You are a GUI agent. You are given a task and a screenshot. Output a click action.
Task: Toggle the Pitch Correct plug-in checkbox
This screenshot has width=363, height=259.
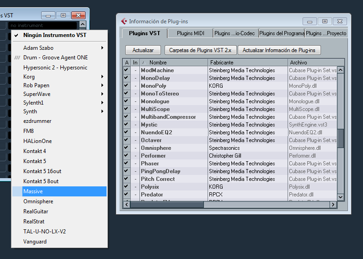(x=126, y=179)
